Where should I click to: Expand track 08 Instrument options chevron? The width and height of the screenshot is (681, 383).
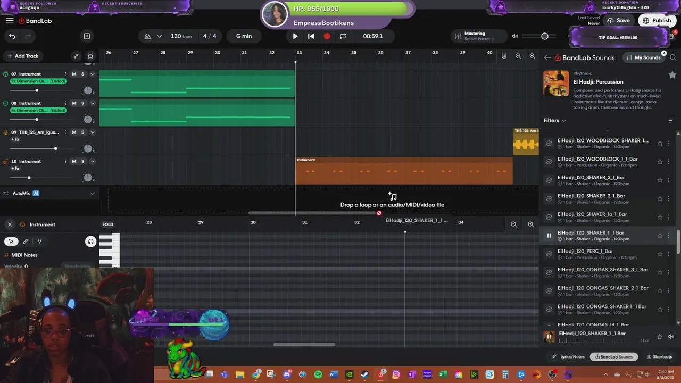pyautogui.click(x=92, y=103)
